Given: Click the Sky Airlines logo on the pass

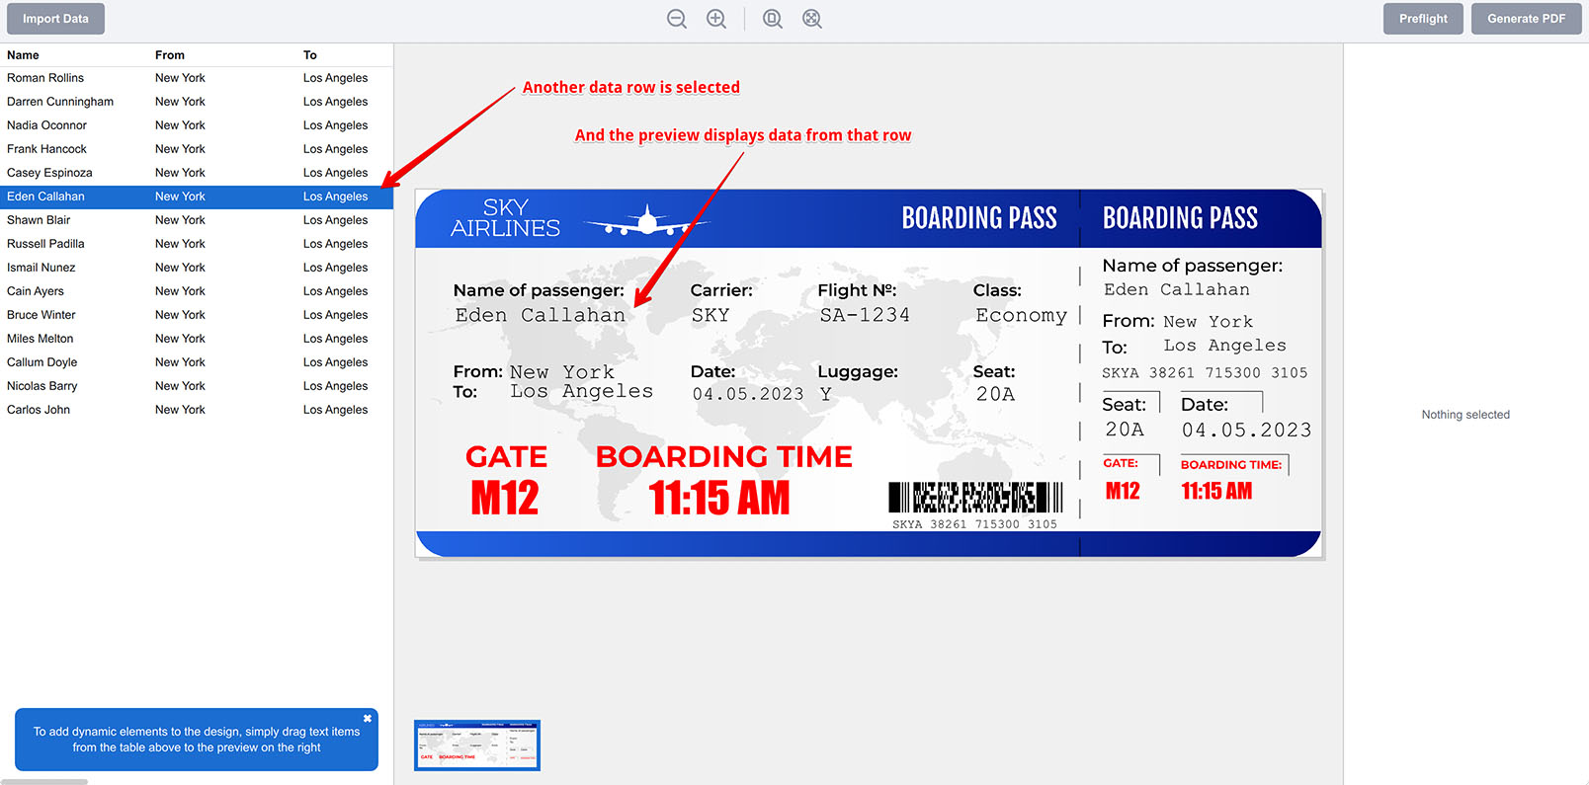Looking at the screenshot, I should click(x=505, y=218).
